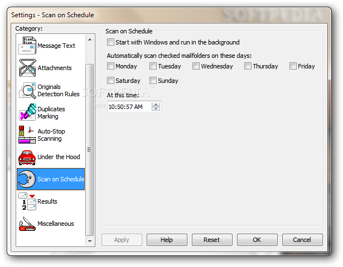Click the Auto-Stop Scanning gauge icon
343x267 pixels.
click(x=27, y=135)
